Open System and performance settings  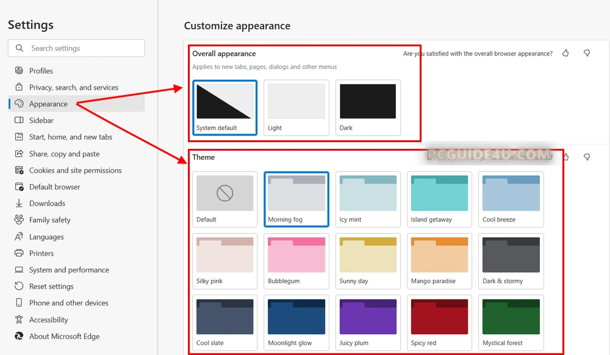point(69,270)
